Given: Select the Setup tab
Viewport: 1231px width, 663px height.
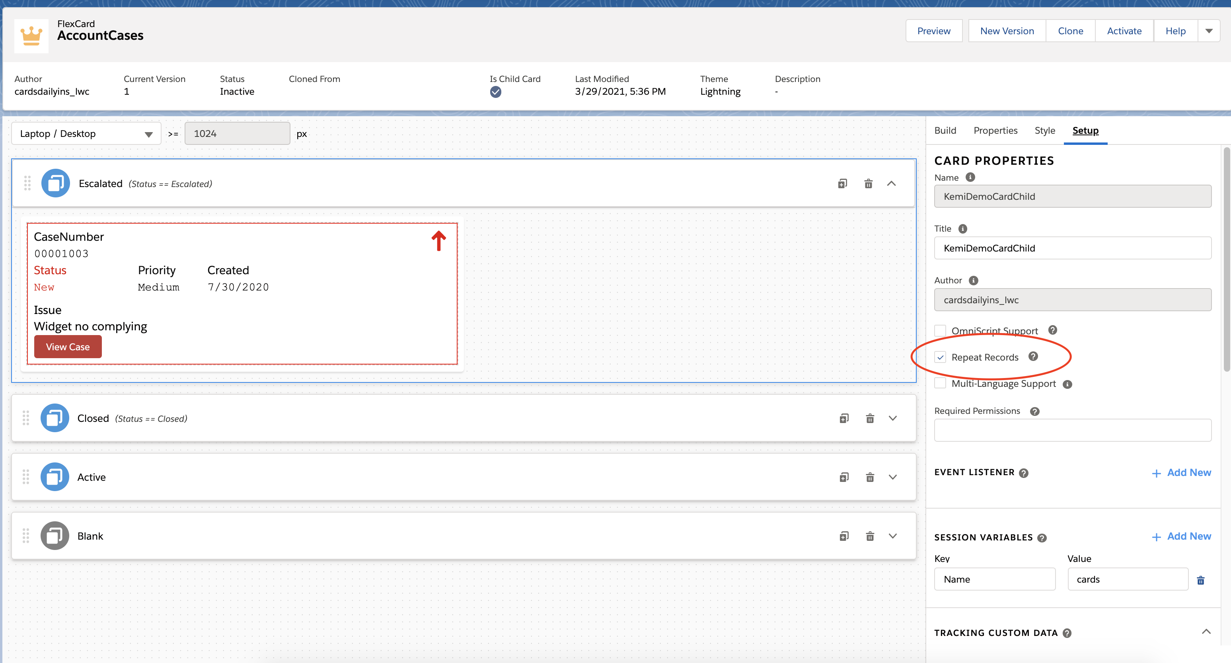Looking at the screenshot, I should click(1085, 131).
